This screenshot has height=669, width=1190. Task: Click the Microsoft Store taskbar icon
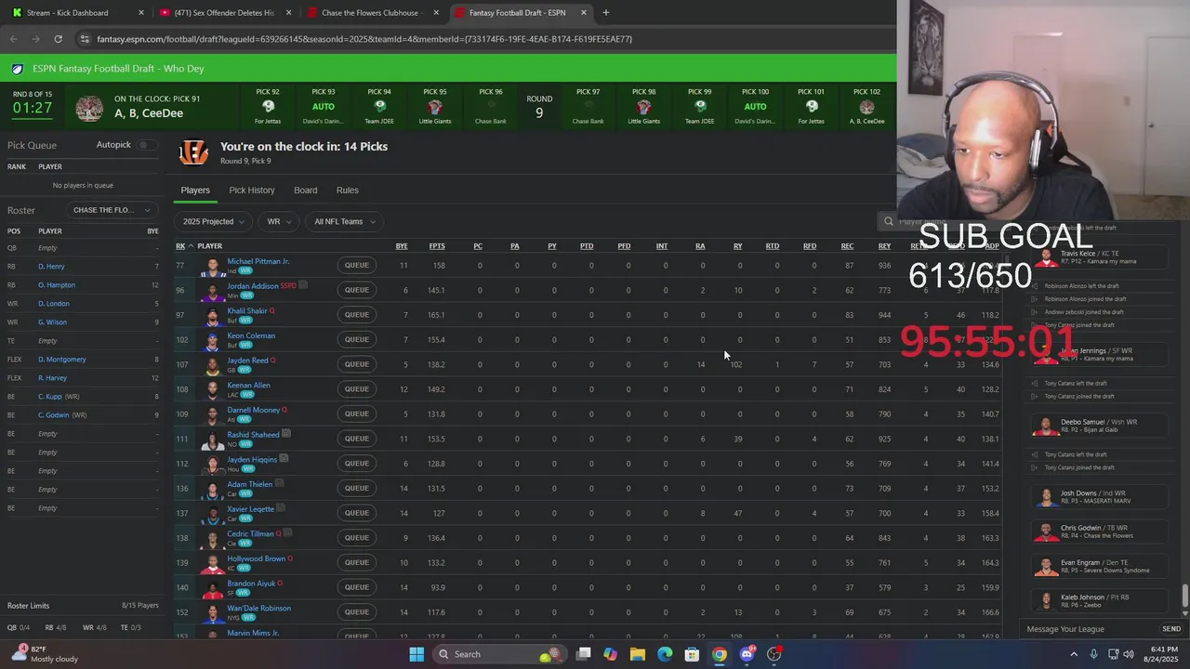(692, 654)
